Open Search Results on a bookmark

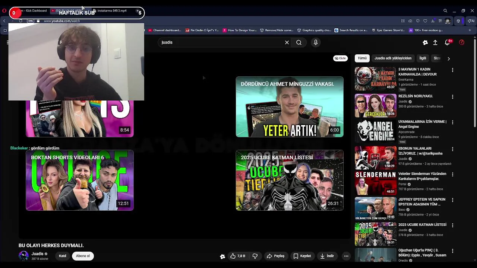coord(351,30)
